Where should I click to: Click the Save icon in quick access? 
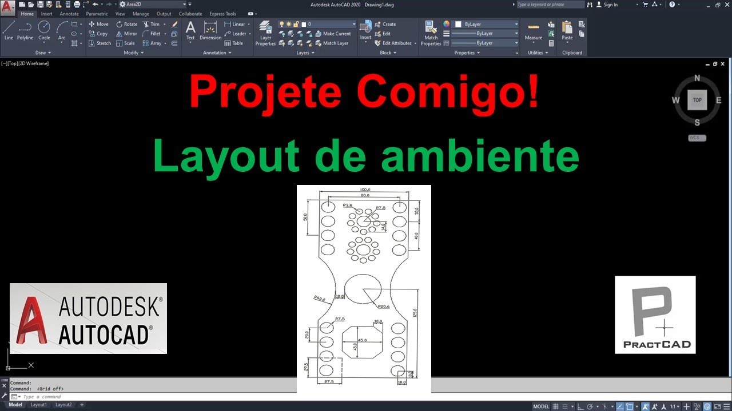point(40,4)
